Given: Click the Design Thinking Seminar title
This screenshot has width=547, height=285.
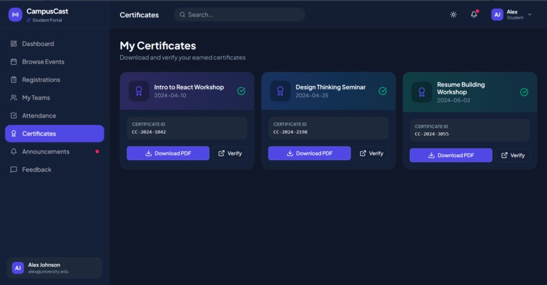Looking at the screenshot, I should point(331,88).
